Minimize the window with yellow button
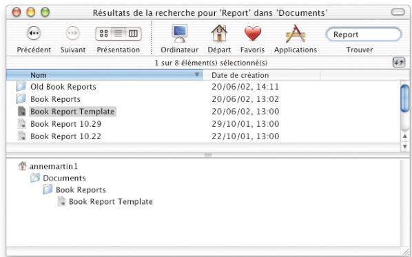 (x=31, y=12)
